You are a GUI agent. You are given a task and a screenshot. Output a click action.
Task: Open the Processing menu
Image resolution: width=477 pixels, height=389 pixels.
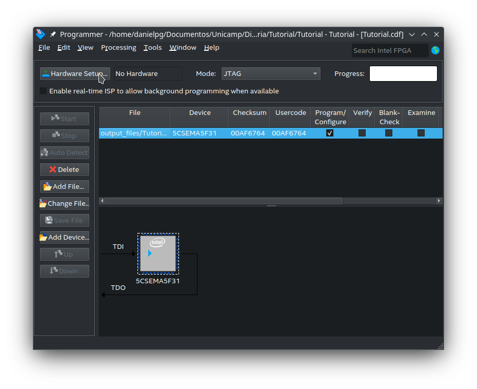click(x=118, y=48)
